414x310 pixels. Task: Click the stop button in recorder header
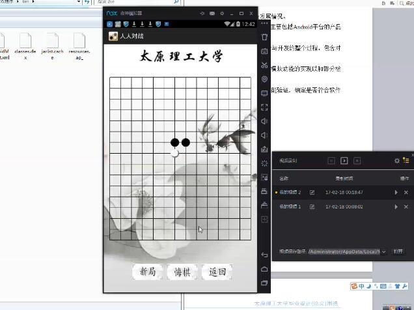pos(357,161)
